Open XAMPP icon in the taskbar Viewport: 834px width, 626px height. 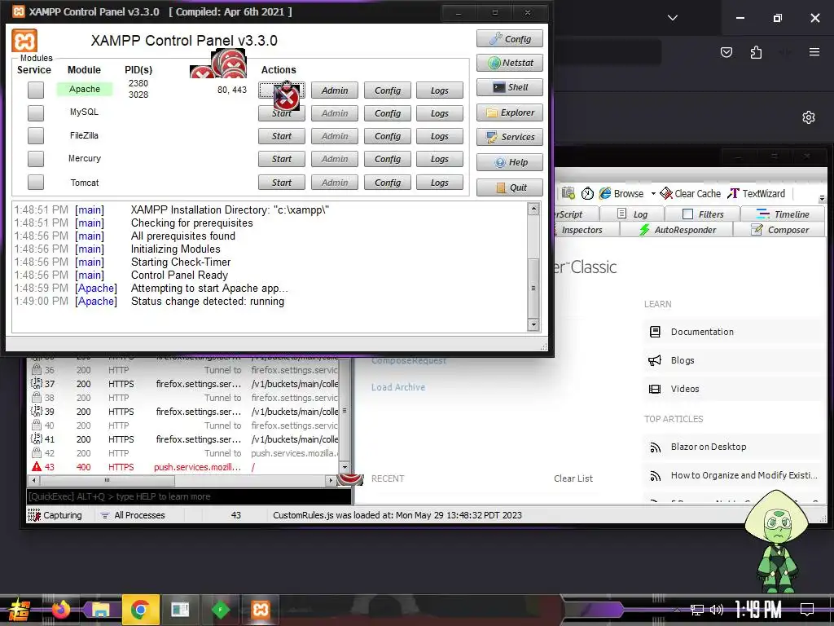pyautogui.click(x=260, y=609)
